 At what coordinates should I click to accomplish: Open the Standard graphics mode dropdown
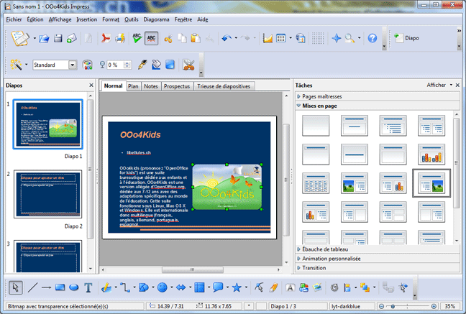[73, 65]
